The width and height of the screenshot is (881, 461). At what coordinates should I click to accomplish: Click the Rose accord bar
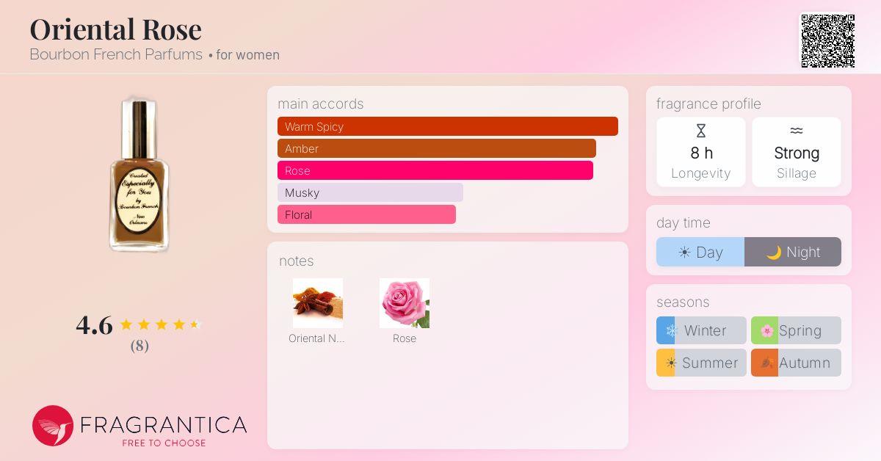[x=435, y=170]
